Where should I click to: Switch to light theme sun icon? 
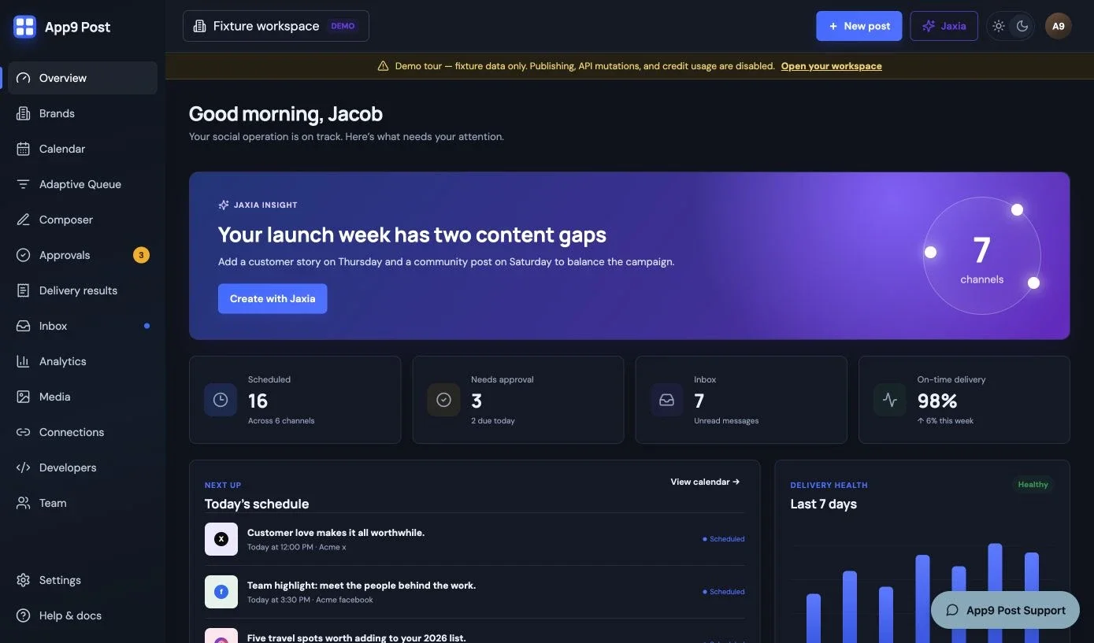pos(999,26)
